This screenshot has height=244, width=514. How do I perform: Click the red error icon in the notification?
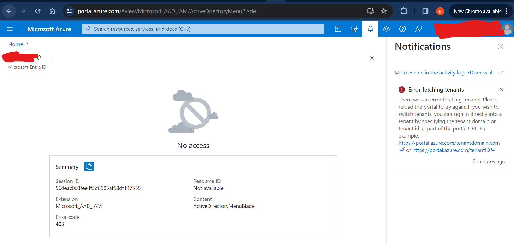402,90
